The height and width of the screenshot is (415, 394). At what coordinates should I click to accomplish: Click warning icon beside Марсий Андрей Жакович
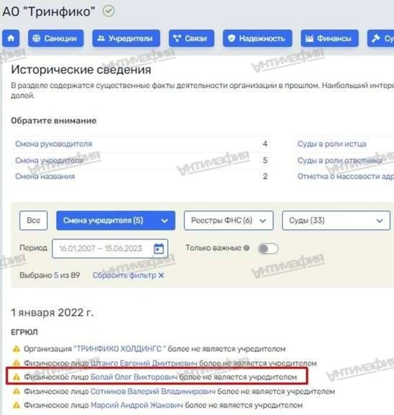[x=16, y=405]
